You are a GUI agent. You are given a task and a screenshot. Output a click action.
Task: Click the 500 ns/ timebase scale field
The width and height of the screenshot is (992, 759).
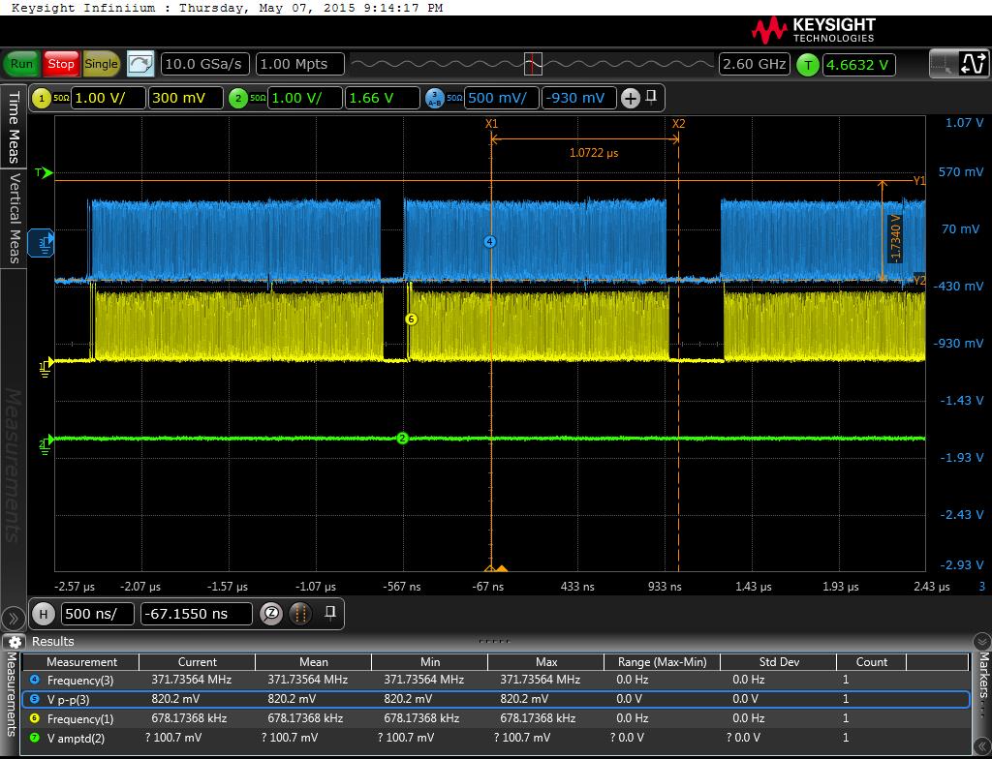coord(98,613)
